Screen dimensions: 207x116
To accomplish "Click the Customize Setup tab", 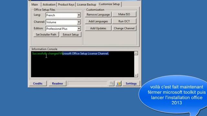I will tap(109, 4).
